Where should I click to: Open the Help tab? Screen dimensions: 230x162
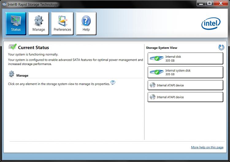click(86, 23)
